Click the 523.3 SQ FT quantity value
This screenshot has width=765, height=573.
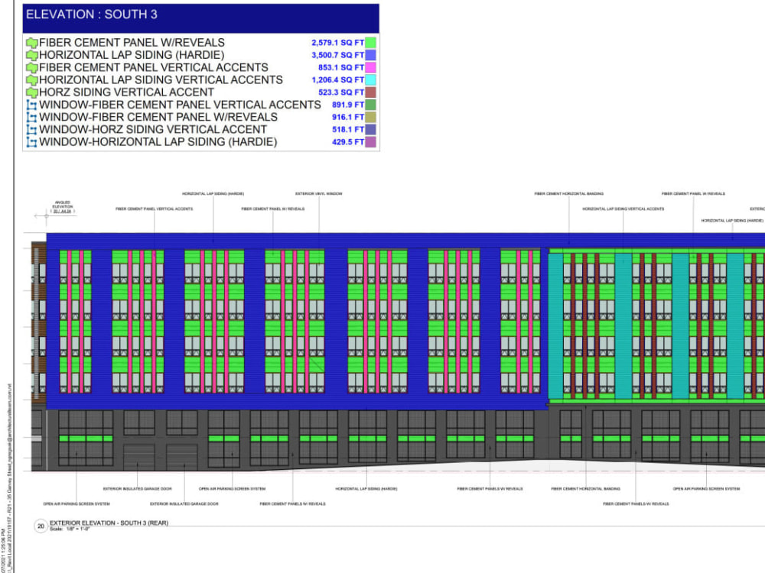(341, 92)
